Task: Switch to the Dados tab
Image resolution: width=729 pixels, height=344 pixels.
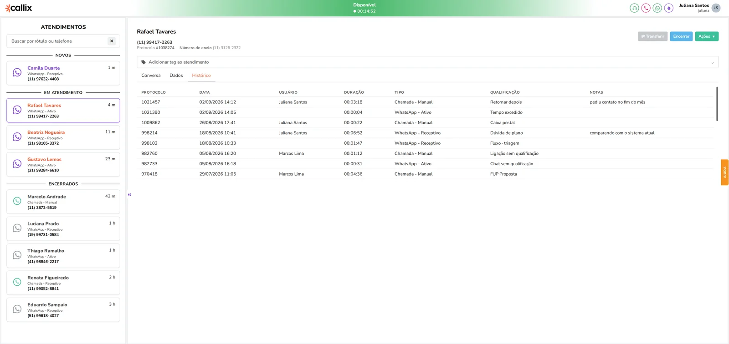Action: click(176, 76)
